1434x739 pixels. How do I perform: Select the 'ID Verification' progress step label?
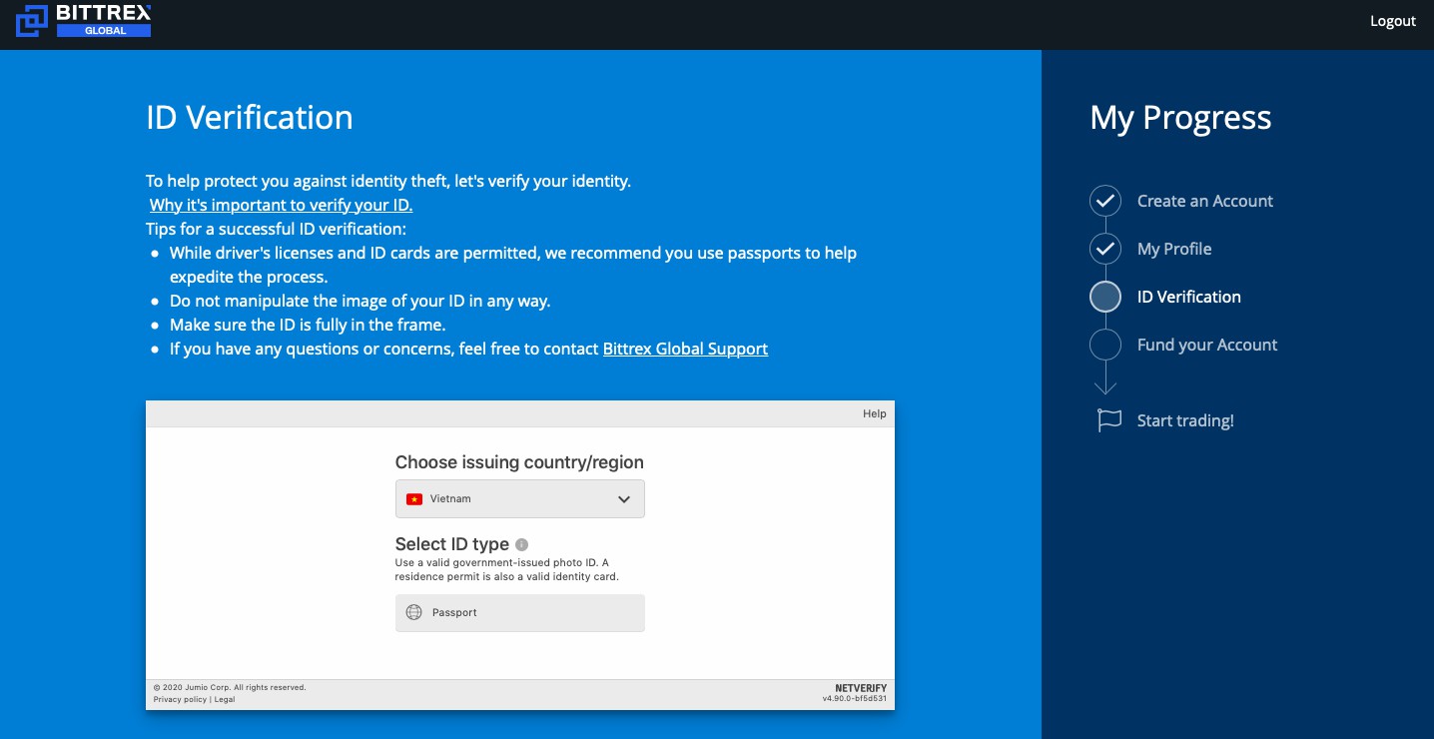[1189, 297]
